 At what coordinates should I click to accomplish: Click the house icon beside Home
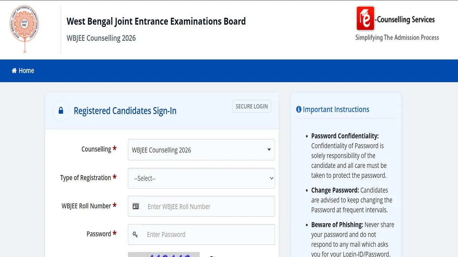click(x=14, y=70)
